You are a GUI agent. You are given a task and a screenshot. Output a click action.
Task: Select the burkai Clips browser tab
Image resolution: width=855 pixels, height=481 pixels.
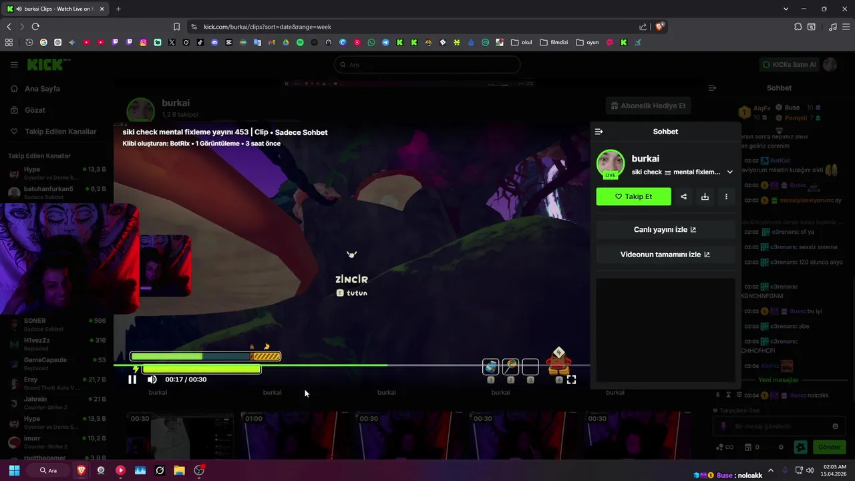55,9
